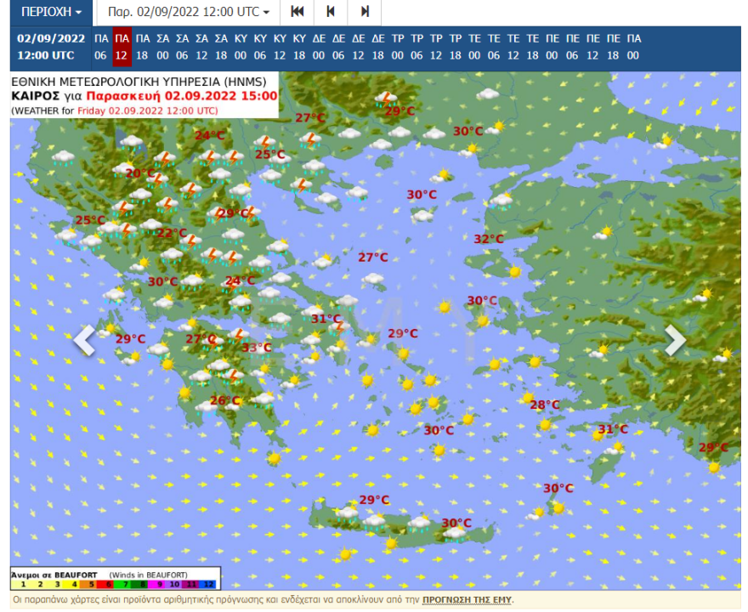The height and width of the screenshot is (612, 748).
Task: Click right arrow overlay on the map
Action: [x=675, y=341]
